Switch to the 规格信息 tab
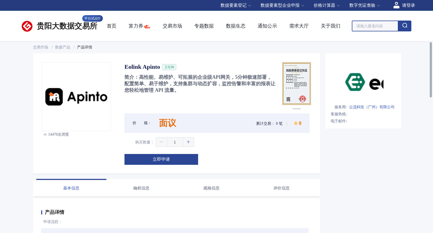The height and width of the screenshot is (233, 433). (x=211, y=188)
